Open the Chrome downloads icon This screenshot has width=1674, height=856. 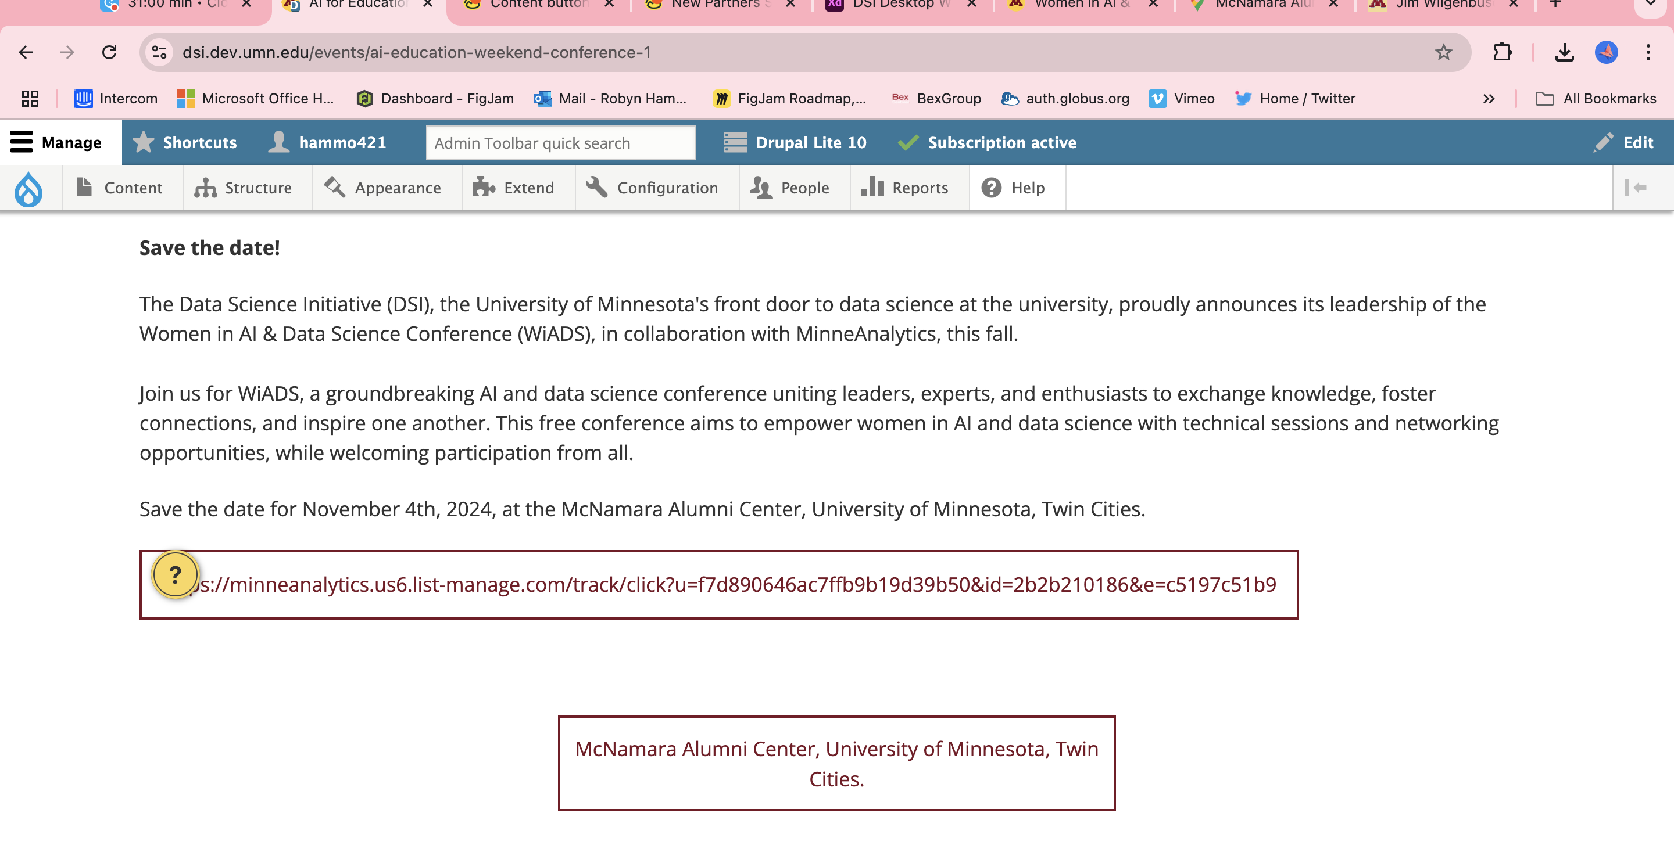1564,52
